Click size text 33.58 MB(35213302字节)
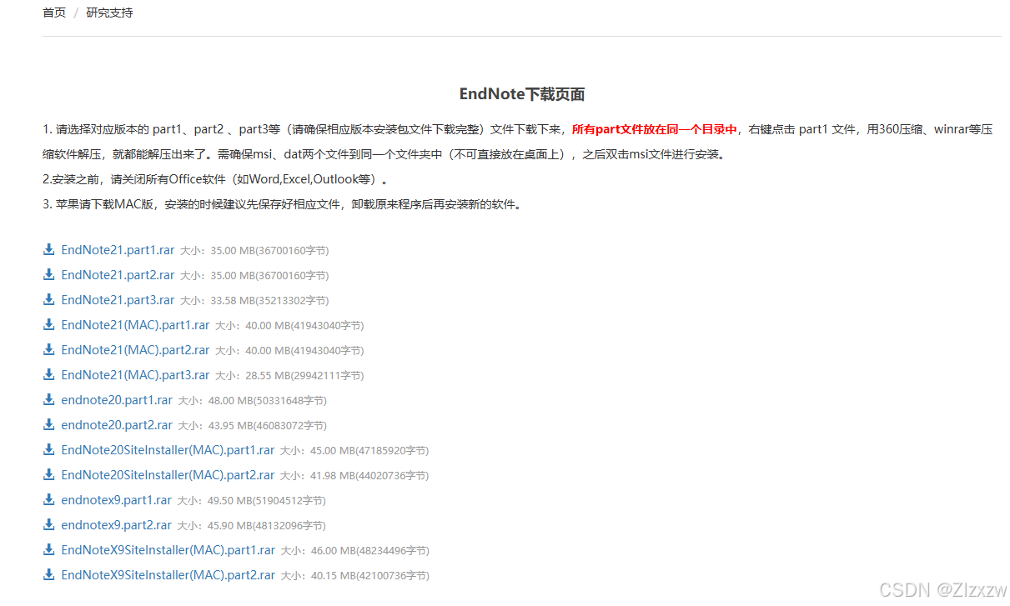Screen dimensions: 1010x606 (x=269, y=301)
